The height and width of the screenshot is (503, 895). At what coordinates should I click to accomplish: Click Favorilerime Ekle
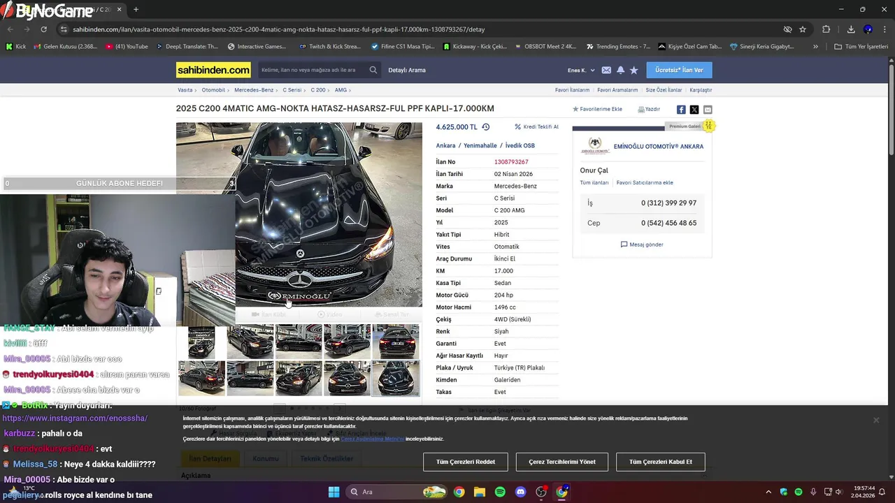tap(597, 109)
